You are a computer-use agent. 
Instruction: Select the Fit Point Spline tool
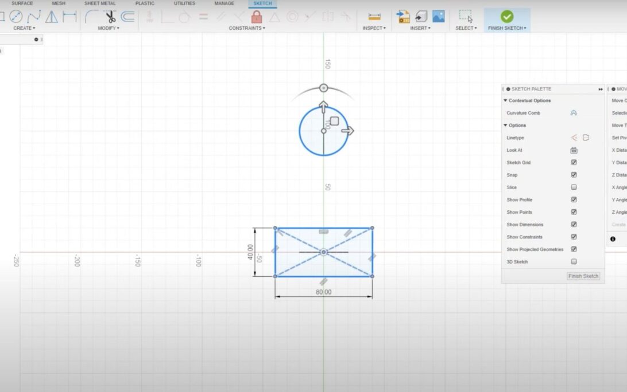pyautogui.click(x=34, y=17)
